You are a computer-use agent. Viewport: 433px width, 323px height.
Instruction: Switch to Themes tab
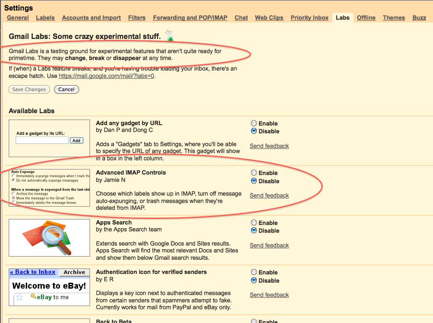pos(394,17)
